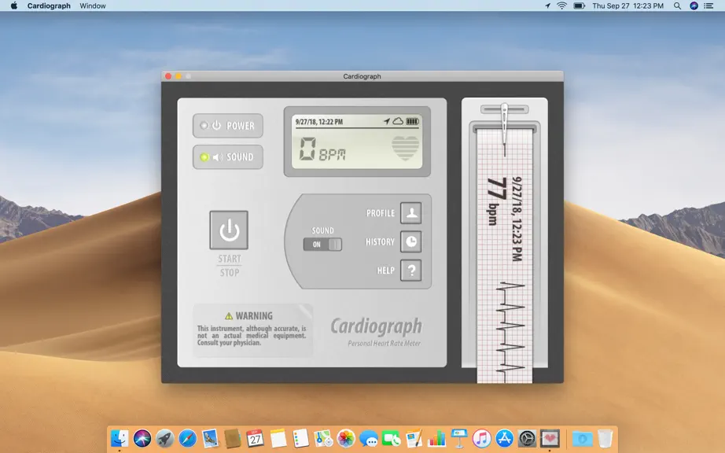Image resolution: width=725 pixels, height=453 pixels.
Task: Click the heart icon on the LCD display
Action: (x=406, y=148)
